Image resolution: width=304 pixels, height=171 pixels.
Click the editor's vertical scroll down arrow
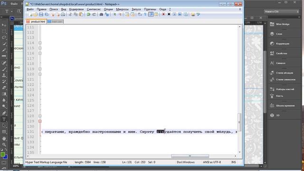pos(239,152)
